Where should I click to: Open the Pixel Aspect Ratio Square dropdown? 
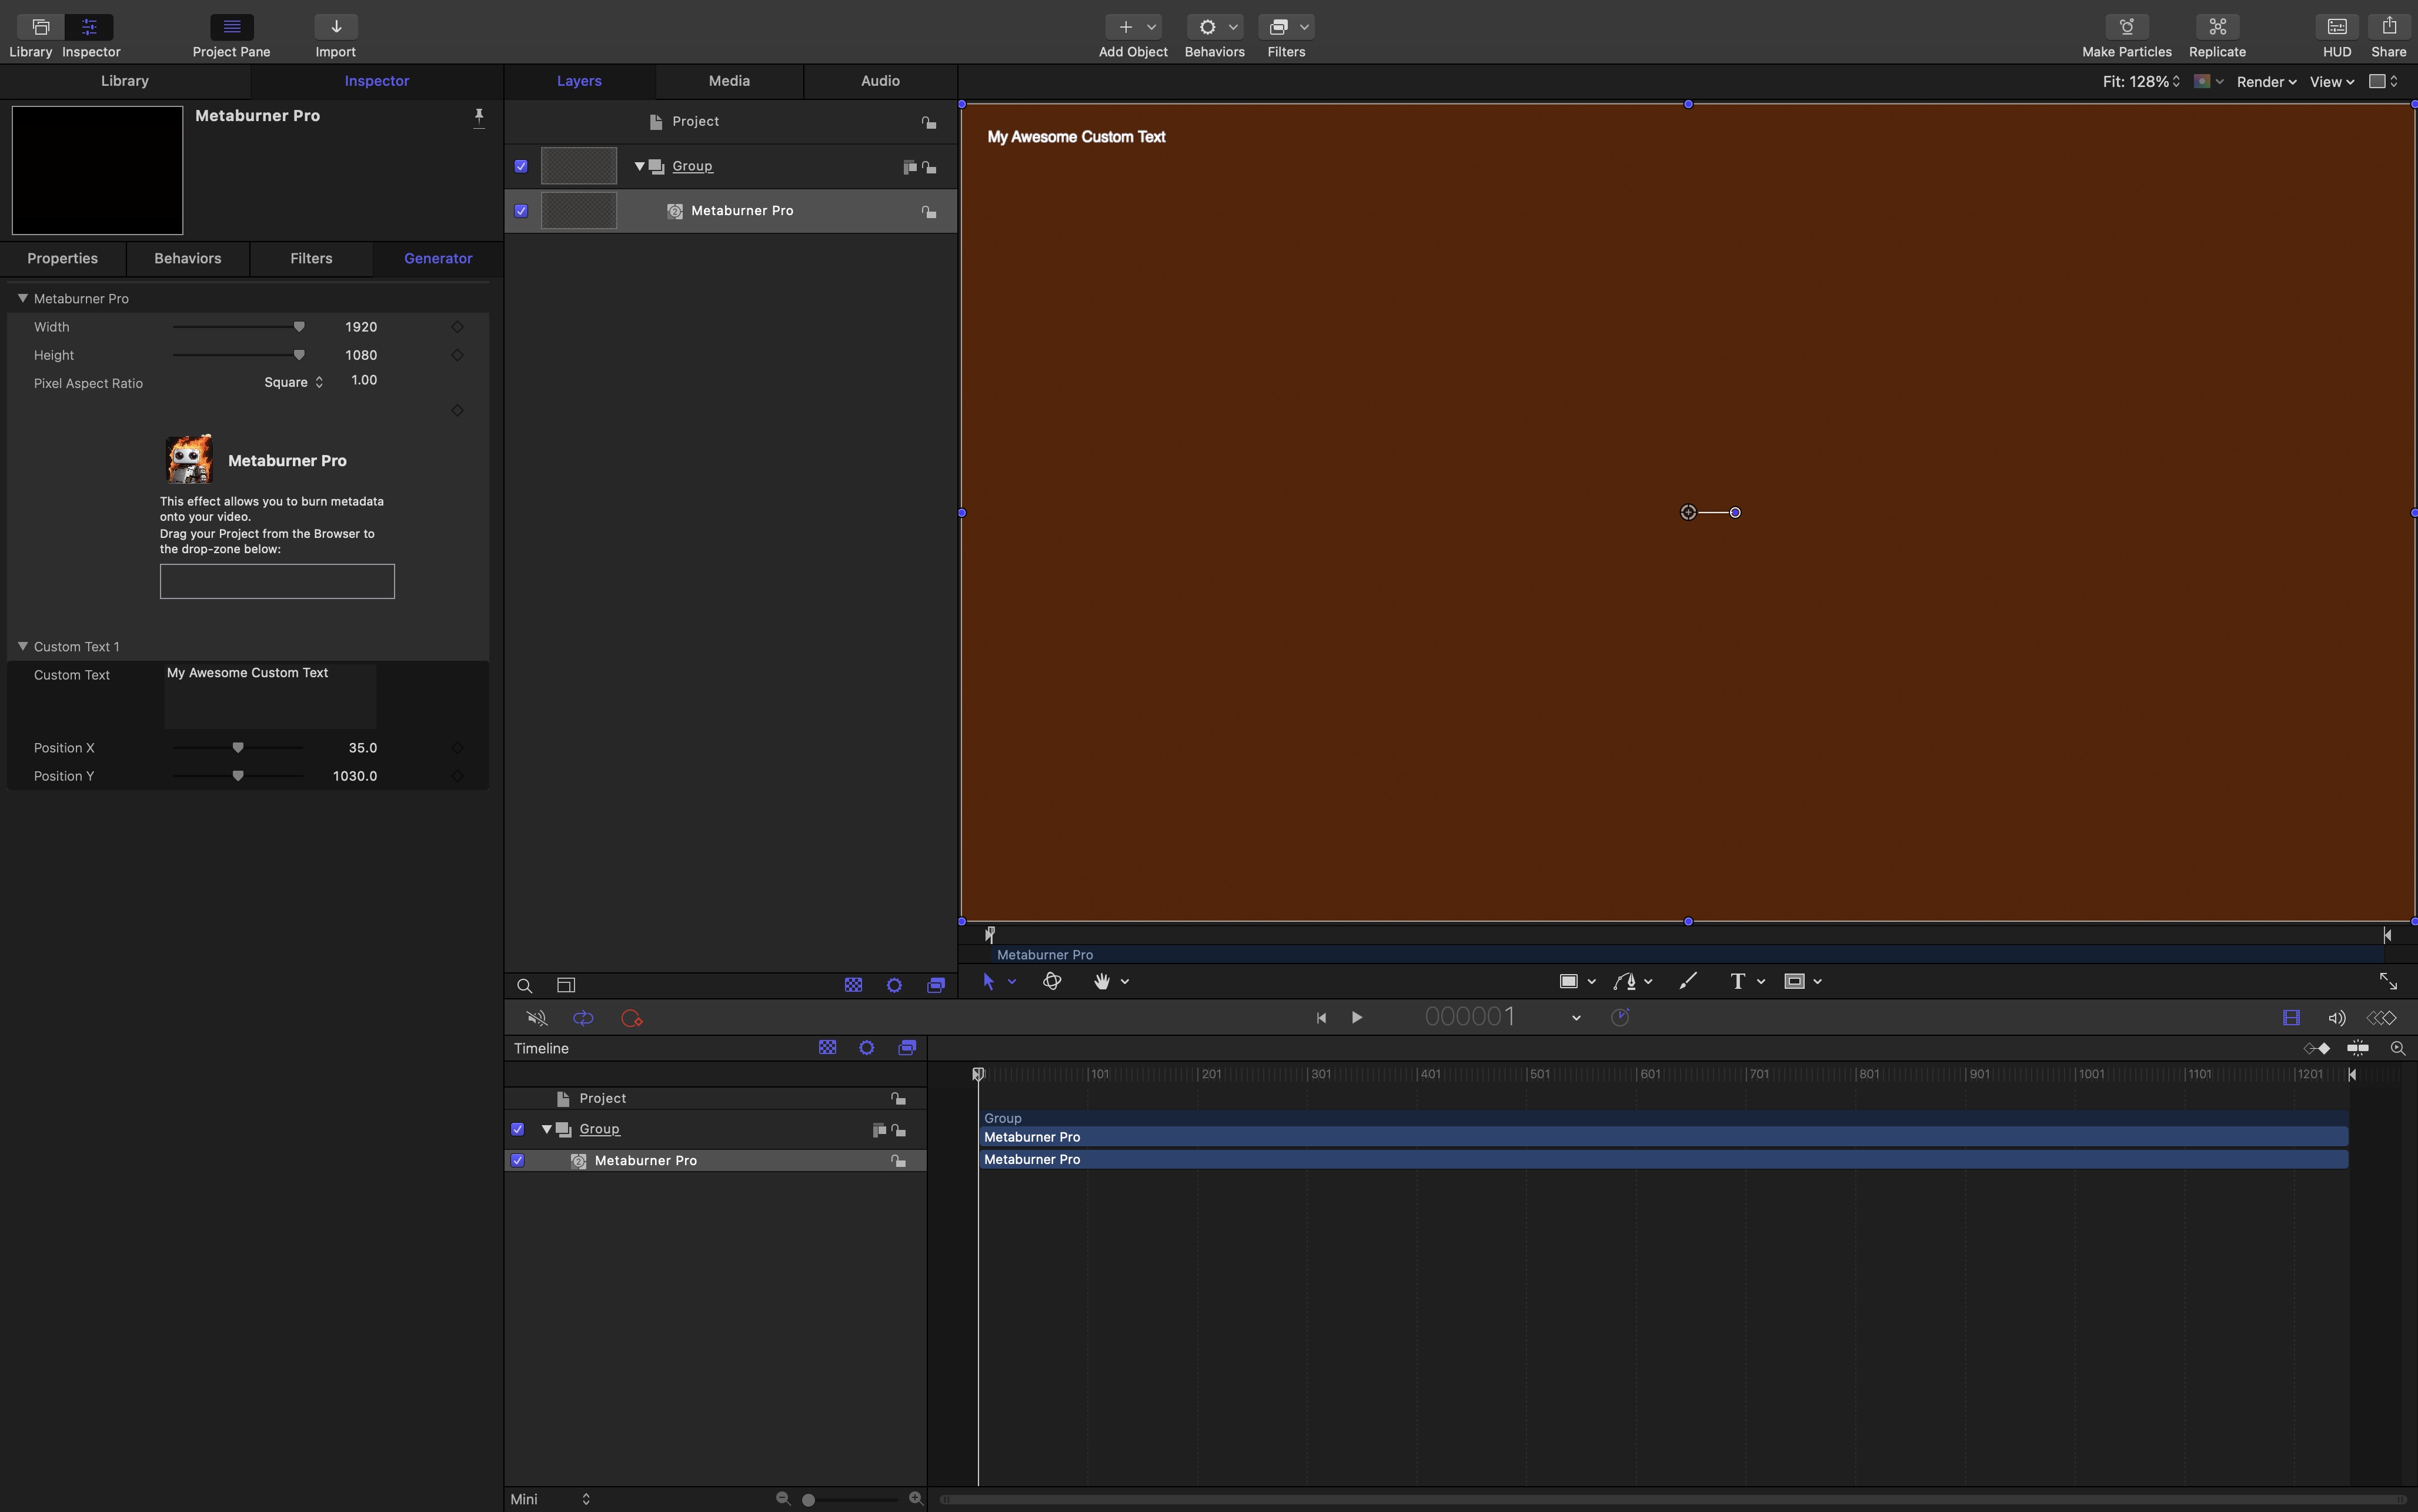coord(293,382)
